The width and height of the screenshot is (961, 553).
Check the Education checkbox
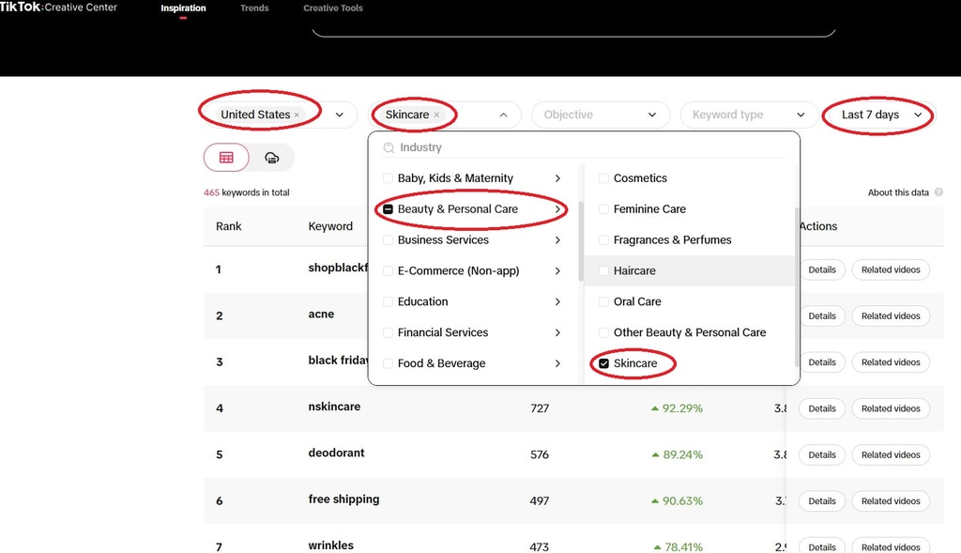coord(388,301)
